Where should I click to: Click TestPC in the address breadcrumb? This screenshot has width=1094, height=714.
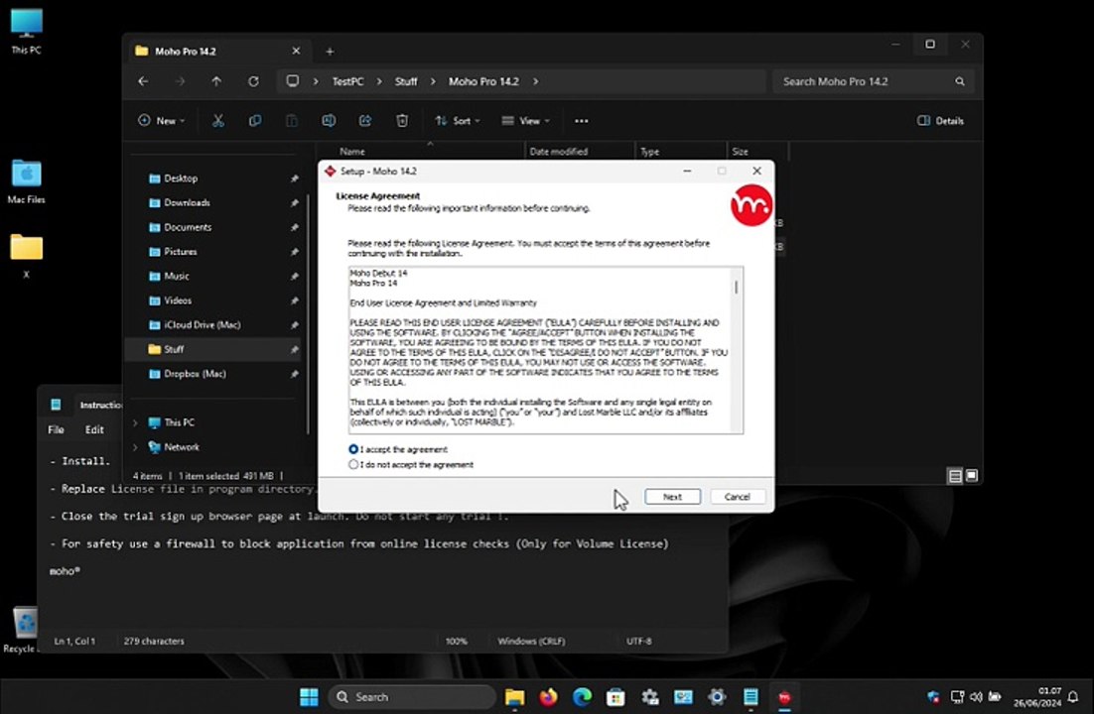point(347,81)
